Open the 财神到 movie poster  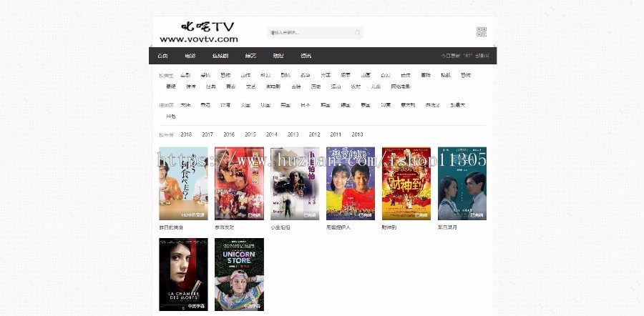point(406,184)
